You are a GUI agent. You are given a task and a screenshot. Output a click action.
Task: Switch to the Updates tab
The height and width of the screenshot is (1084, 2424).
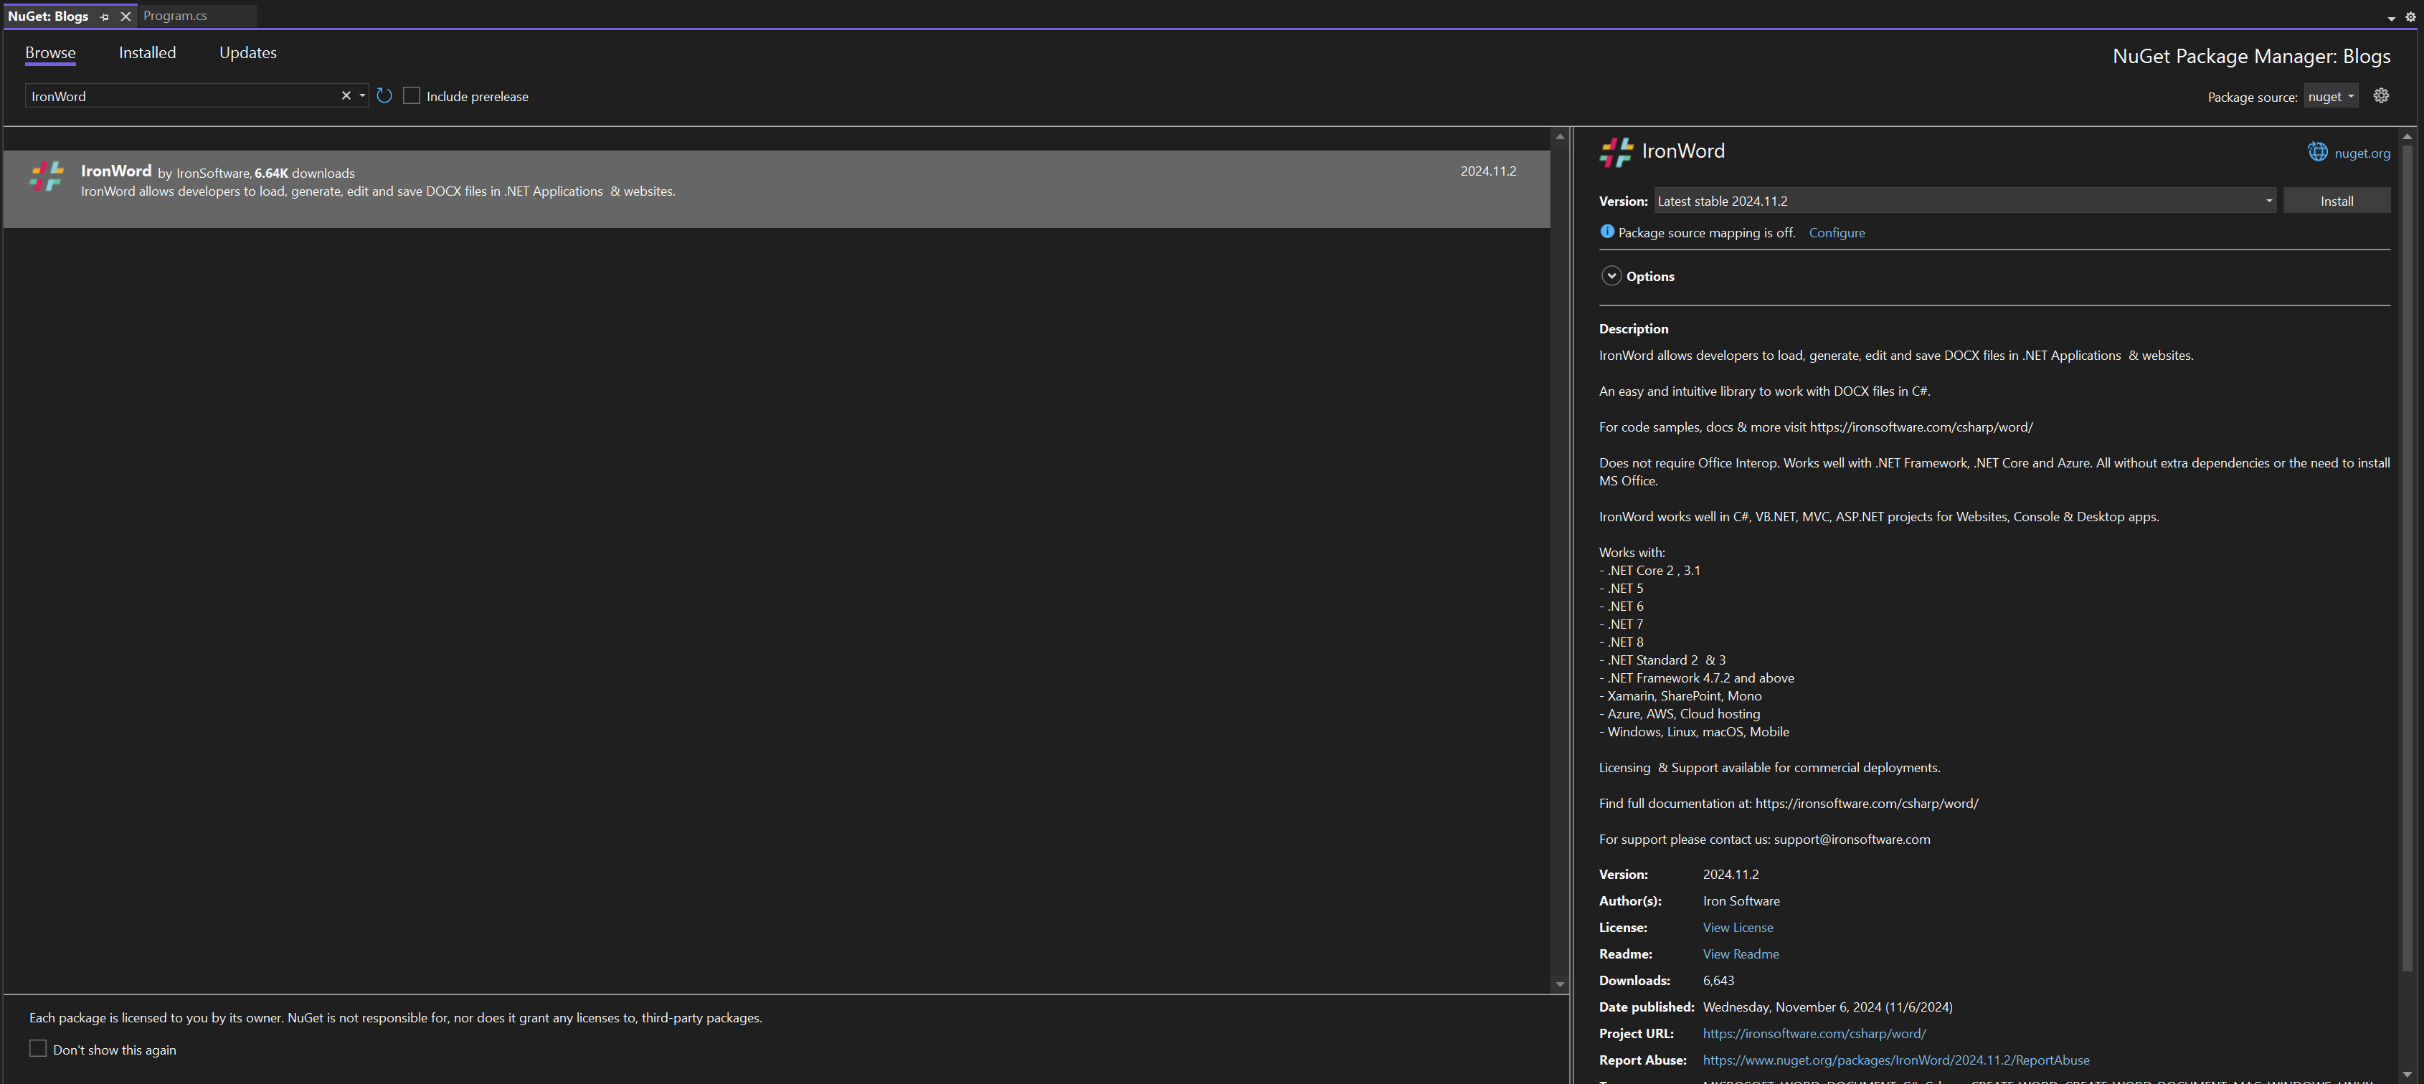[247, 53]
